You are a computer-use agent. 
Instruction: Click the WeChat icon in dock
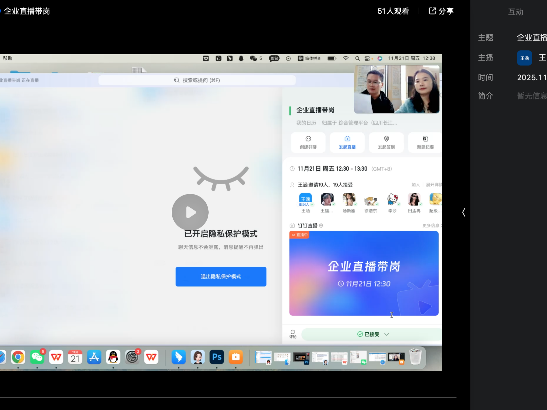[37, 357]
